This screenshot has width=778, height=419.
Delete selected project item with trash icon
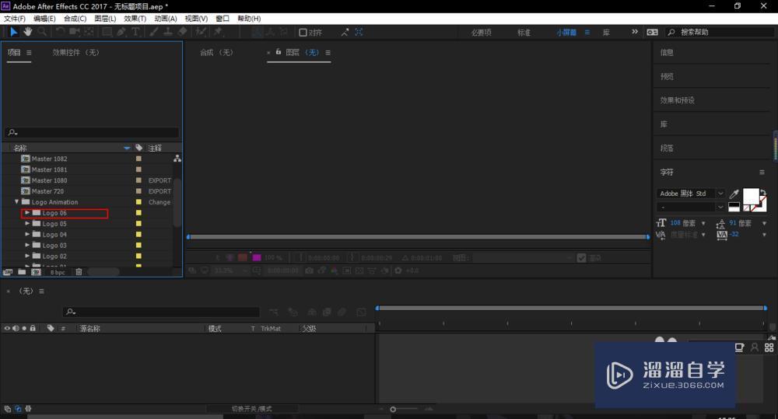point(79,272)
